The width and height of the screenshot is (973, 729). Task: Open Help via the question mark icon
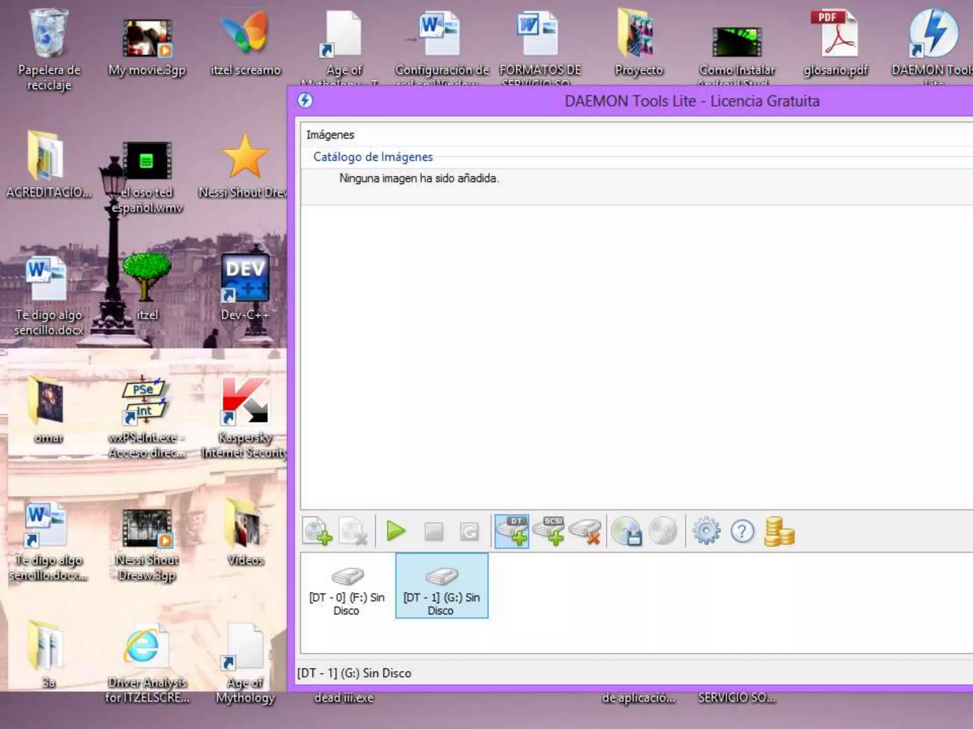click(x=742, y=532)
